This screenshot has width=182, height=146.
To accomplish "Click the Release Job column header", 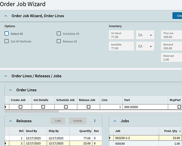I will tap(88, 100).
